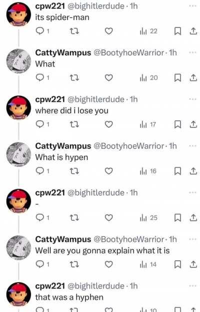Bookmark the lone "-" tweet

tap(177, 218)
